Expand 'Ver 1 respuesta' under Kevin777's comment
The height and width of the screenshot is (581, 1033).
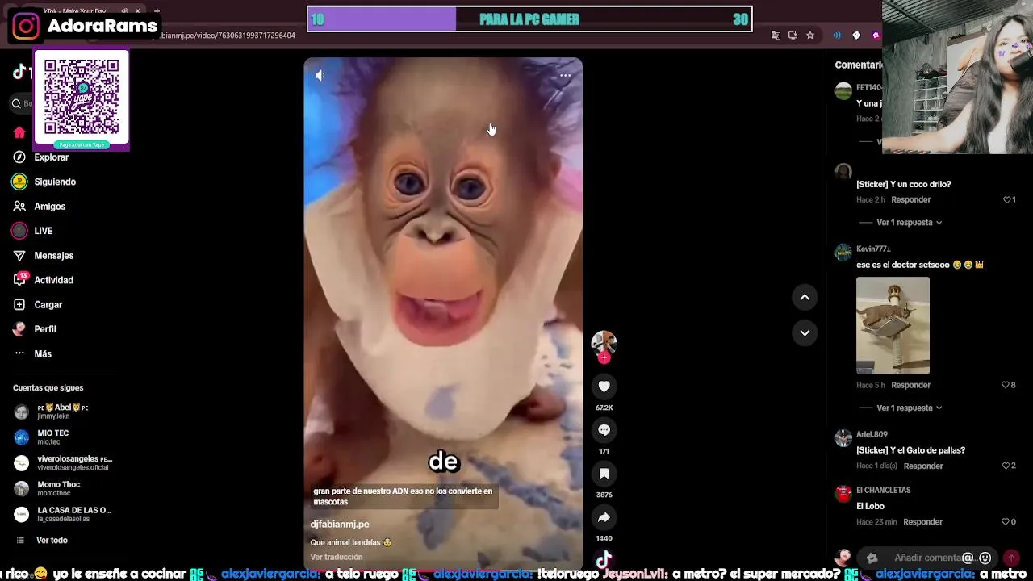click(909, 408)
